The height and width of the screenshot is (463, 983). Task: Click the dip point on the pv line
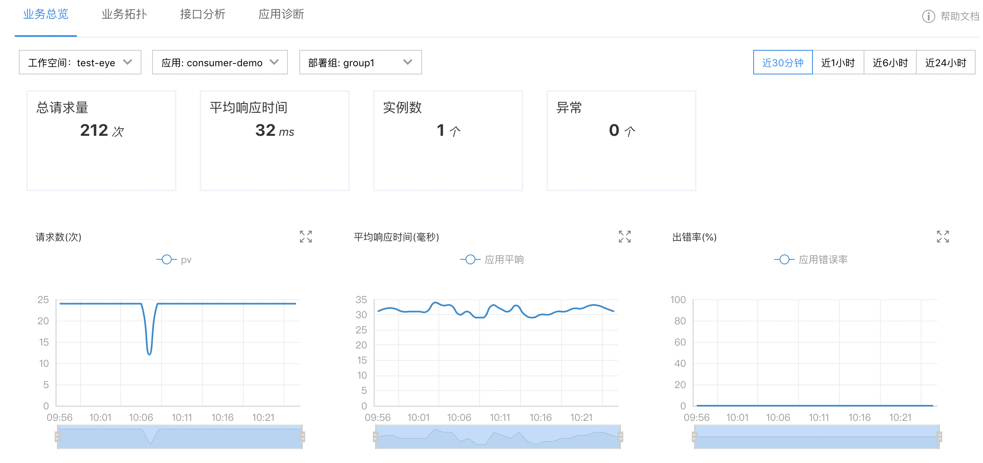point(149,353)
